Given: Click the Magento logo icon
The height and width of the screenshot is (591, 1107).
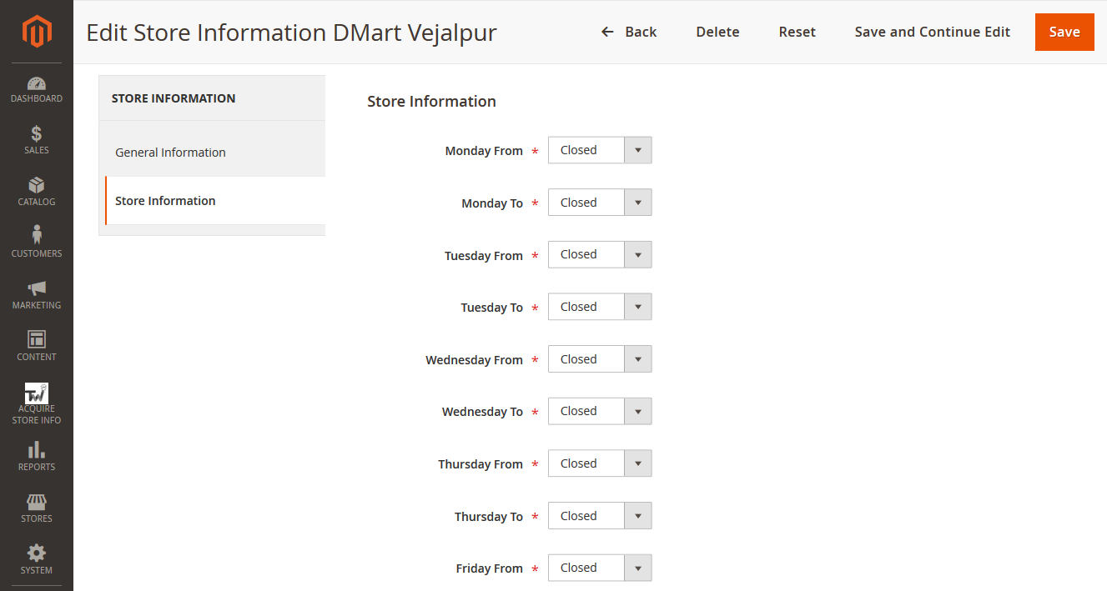Looking at the screenshot, I should [x=37, y=32].
